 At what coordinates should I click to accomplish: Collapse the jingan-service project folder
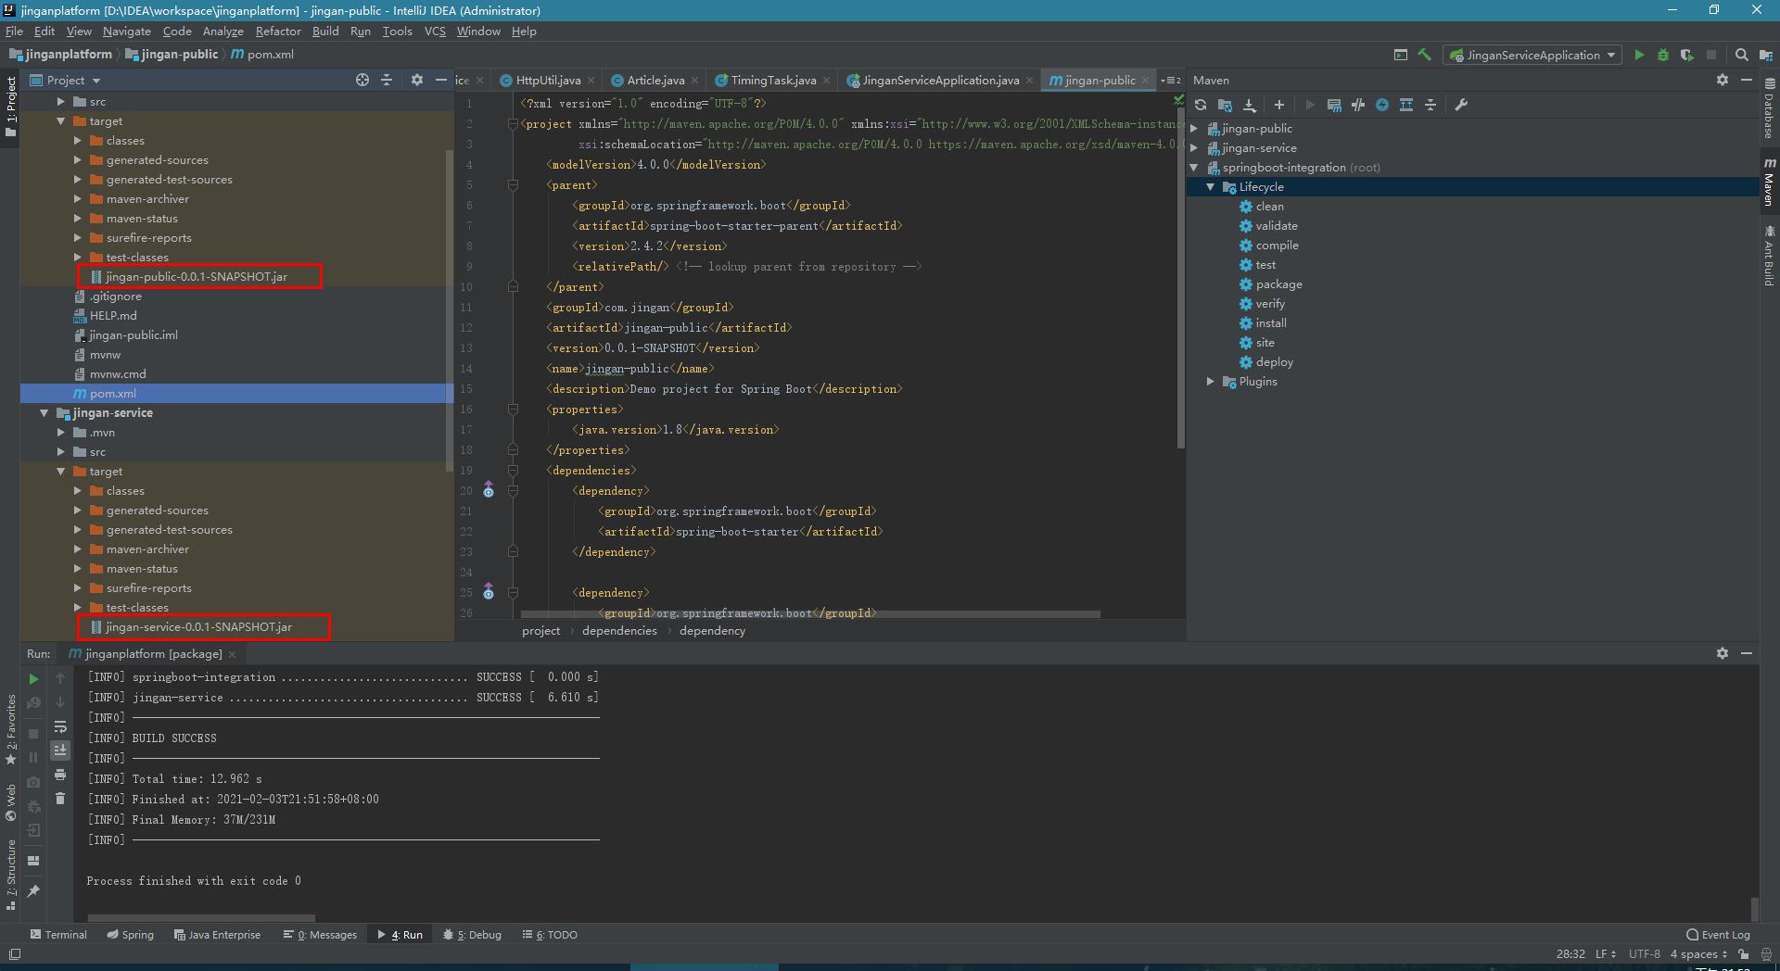[44, 413]
